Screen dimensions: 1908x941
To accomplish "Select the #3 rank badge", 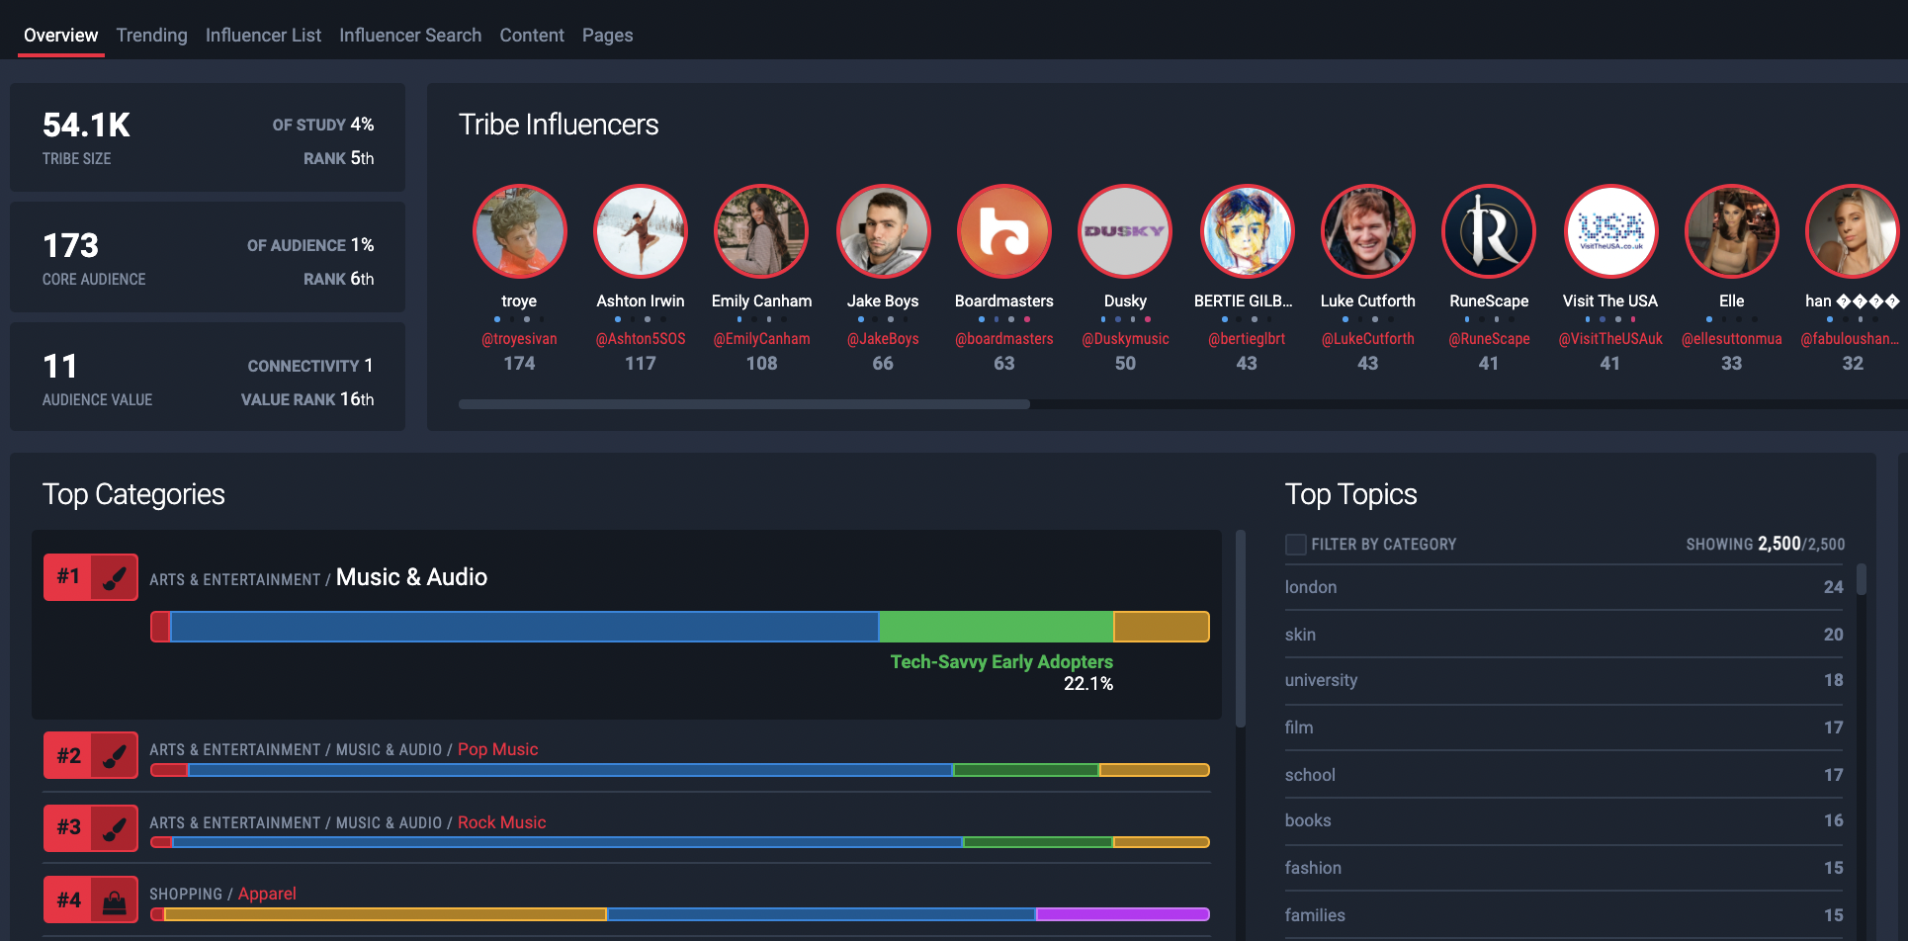I will [x=68, y=828].
